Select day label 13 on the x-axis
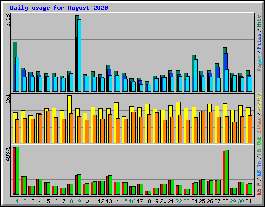This screenshot has height=207, width=265. click(x=109, y=201)
